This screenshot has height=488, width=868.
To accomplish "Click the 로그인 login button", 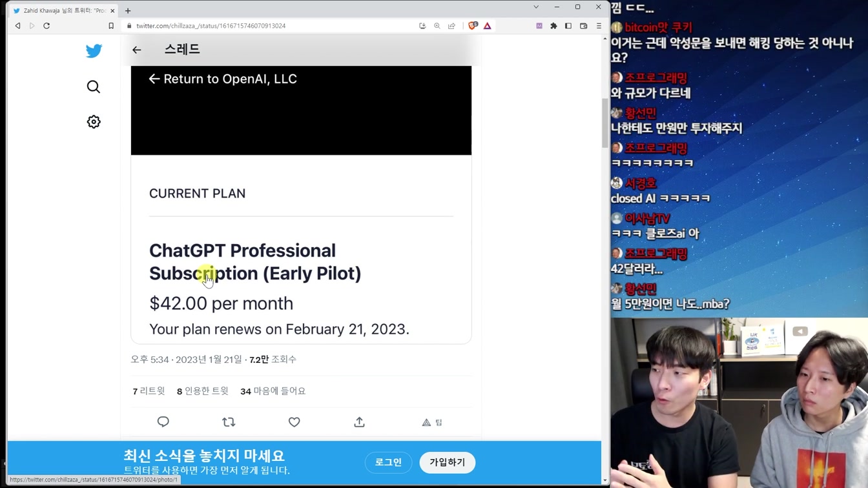I will 388,462.
